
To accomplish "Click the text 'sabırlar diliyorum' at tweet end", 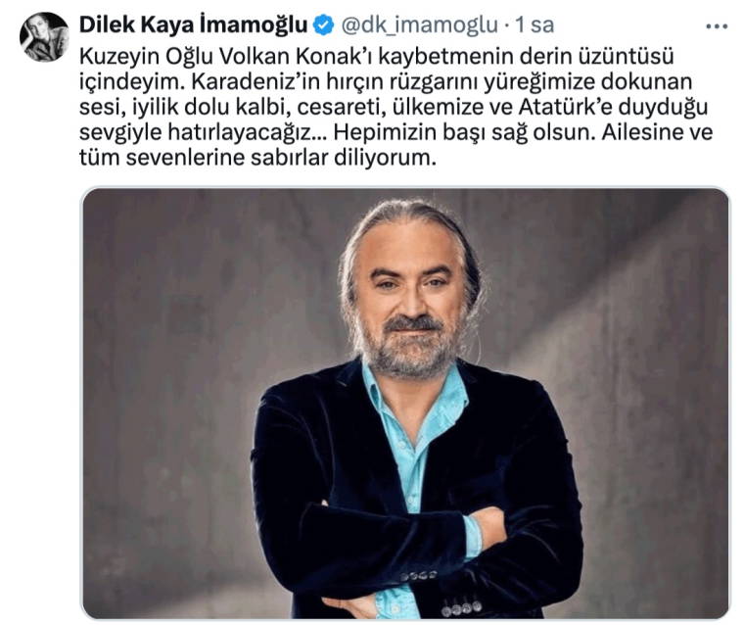I will (x=343, y=158).
